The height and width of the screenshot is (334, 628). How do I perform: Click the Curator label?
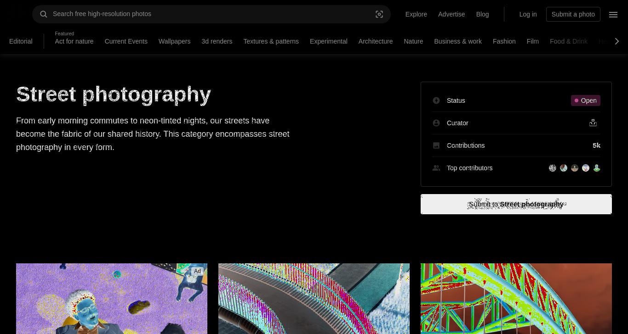pyautogui.click(x=457, y=123)
